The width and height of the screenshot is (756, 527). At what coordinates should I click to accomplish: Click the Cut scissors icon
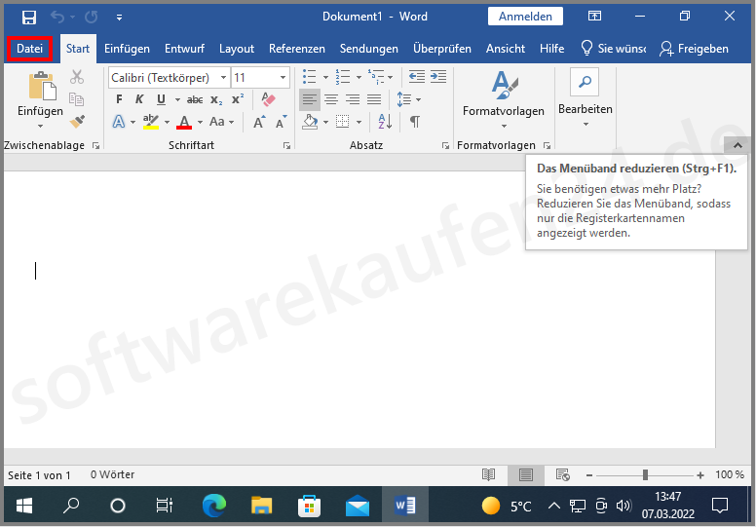click(x=77, y=77)
